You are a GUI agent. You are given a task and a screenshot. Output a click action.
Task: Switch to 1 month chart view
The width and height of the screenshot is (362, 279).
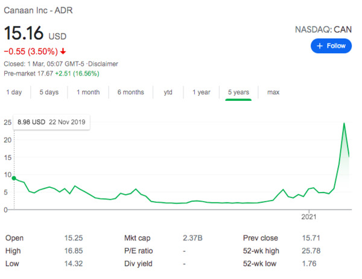point(88,92)
